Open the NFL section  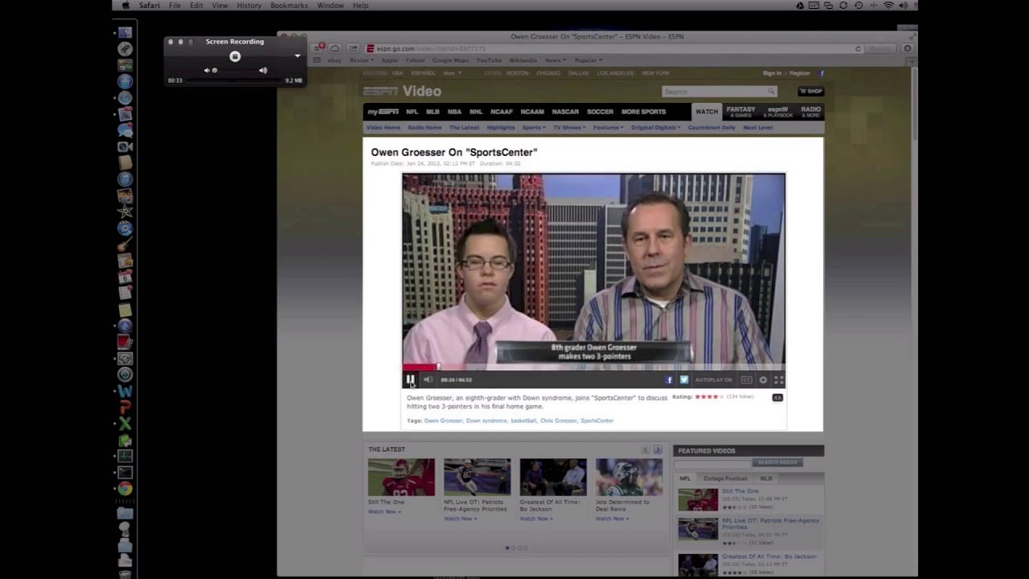tap(412, 112)
